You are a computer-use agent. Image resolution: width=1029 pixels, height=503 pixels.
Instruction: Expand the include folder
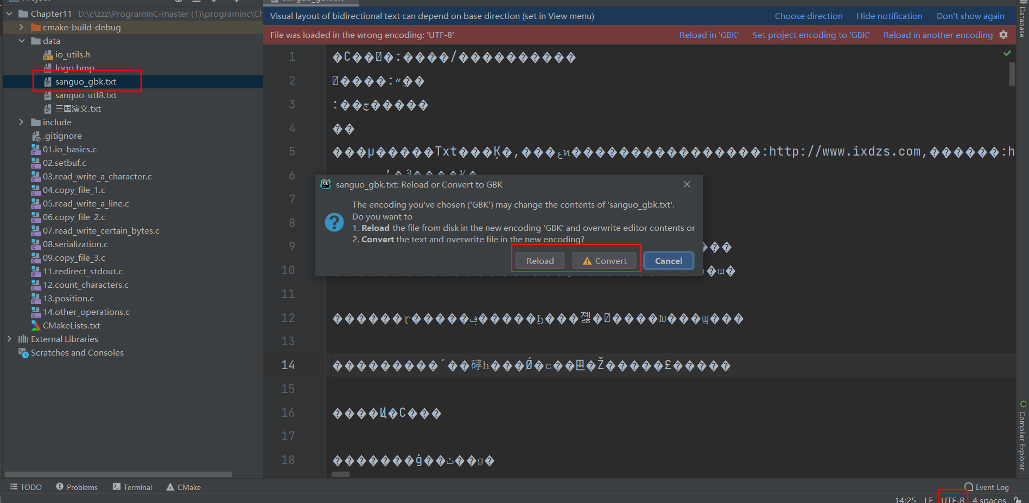click(21, 122)
